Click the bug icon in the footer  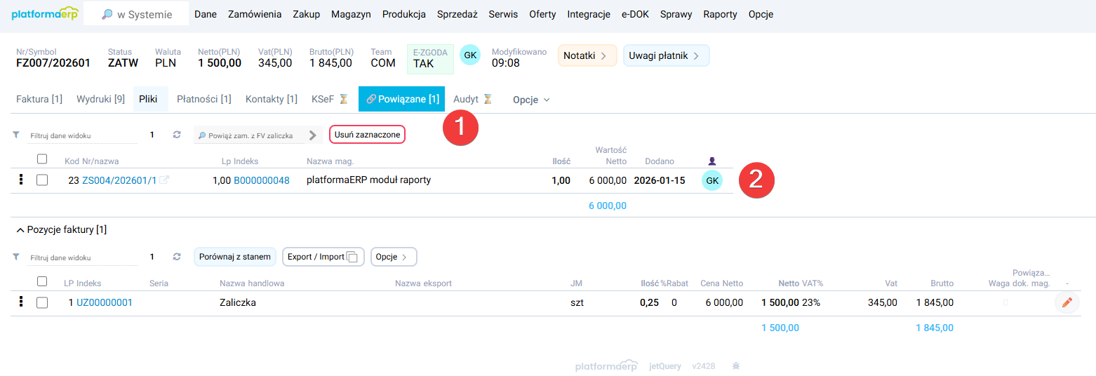[x=735, y=366]
